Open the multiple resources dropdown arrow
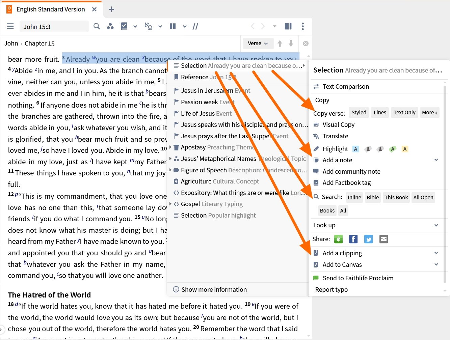The image size is (450, 340). click(185, 26)
